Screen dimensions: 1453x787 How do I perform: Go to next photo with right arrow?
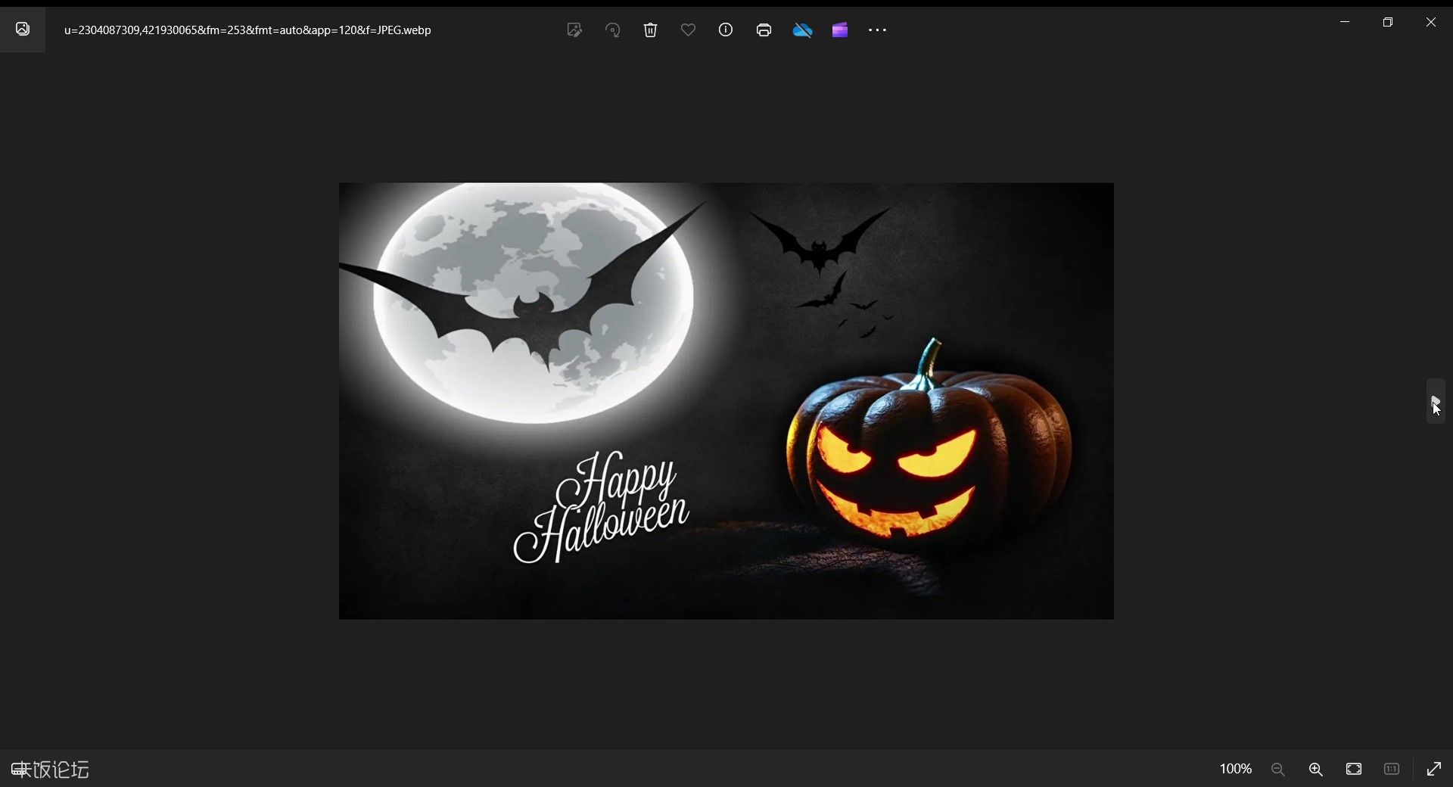pyautogui.click(x=1436, y=401)
